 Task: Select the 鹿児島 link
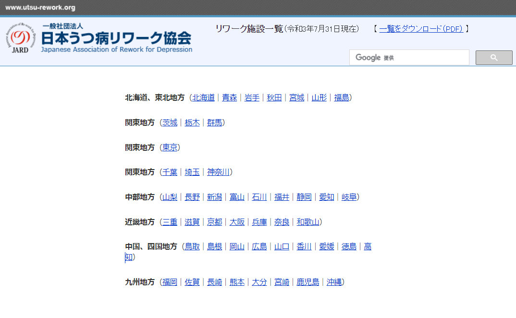(308, 282)
